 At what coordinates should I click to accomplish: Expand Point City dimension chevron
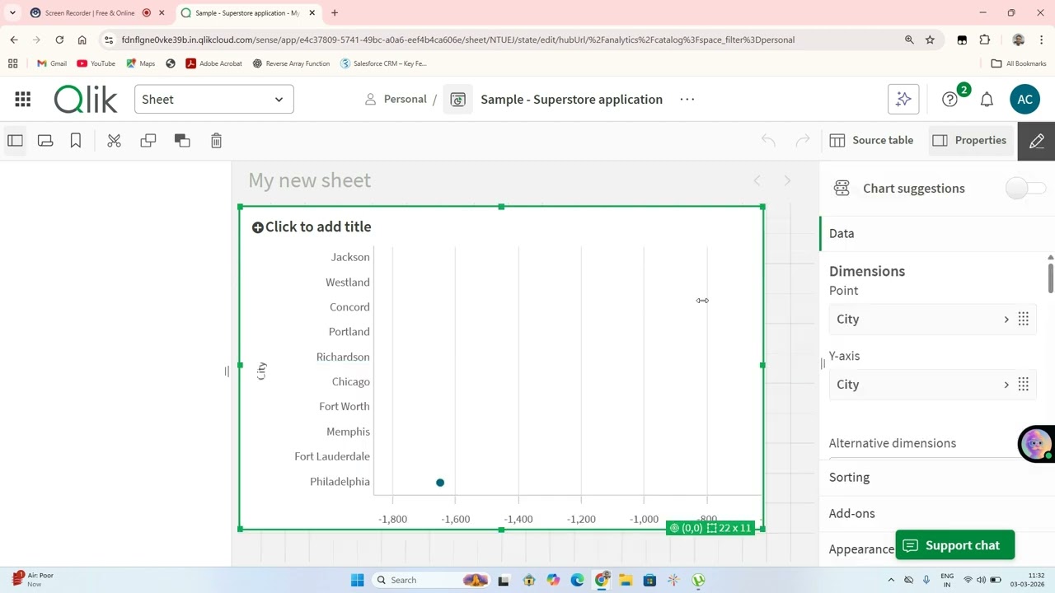[x=1006, y=320]
